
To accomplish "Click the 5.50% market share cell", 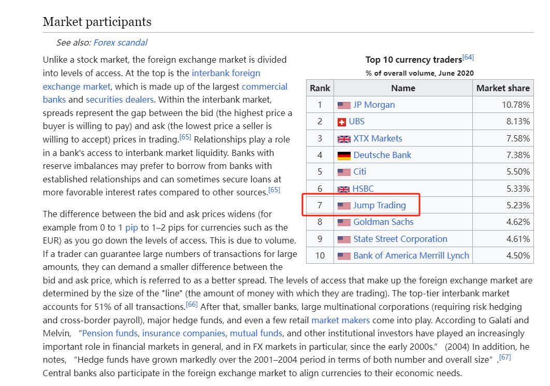I will [x=503, y=171].
